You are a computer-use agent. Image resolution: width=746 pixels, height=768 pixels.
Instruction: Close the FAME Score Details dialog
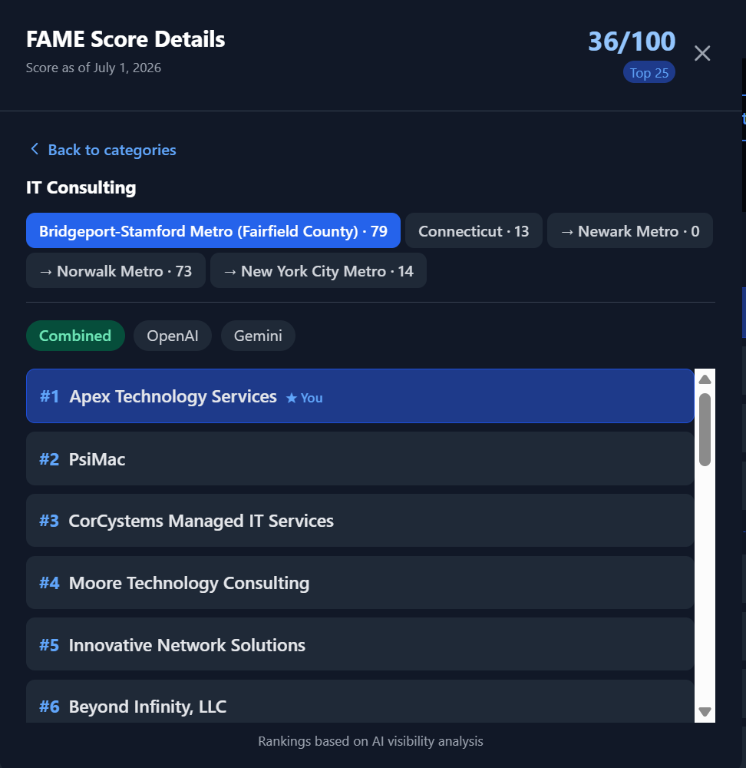(x=702, y=53)
